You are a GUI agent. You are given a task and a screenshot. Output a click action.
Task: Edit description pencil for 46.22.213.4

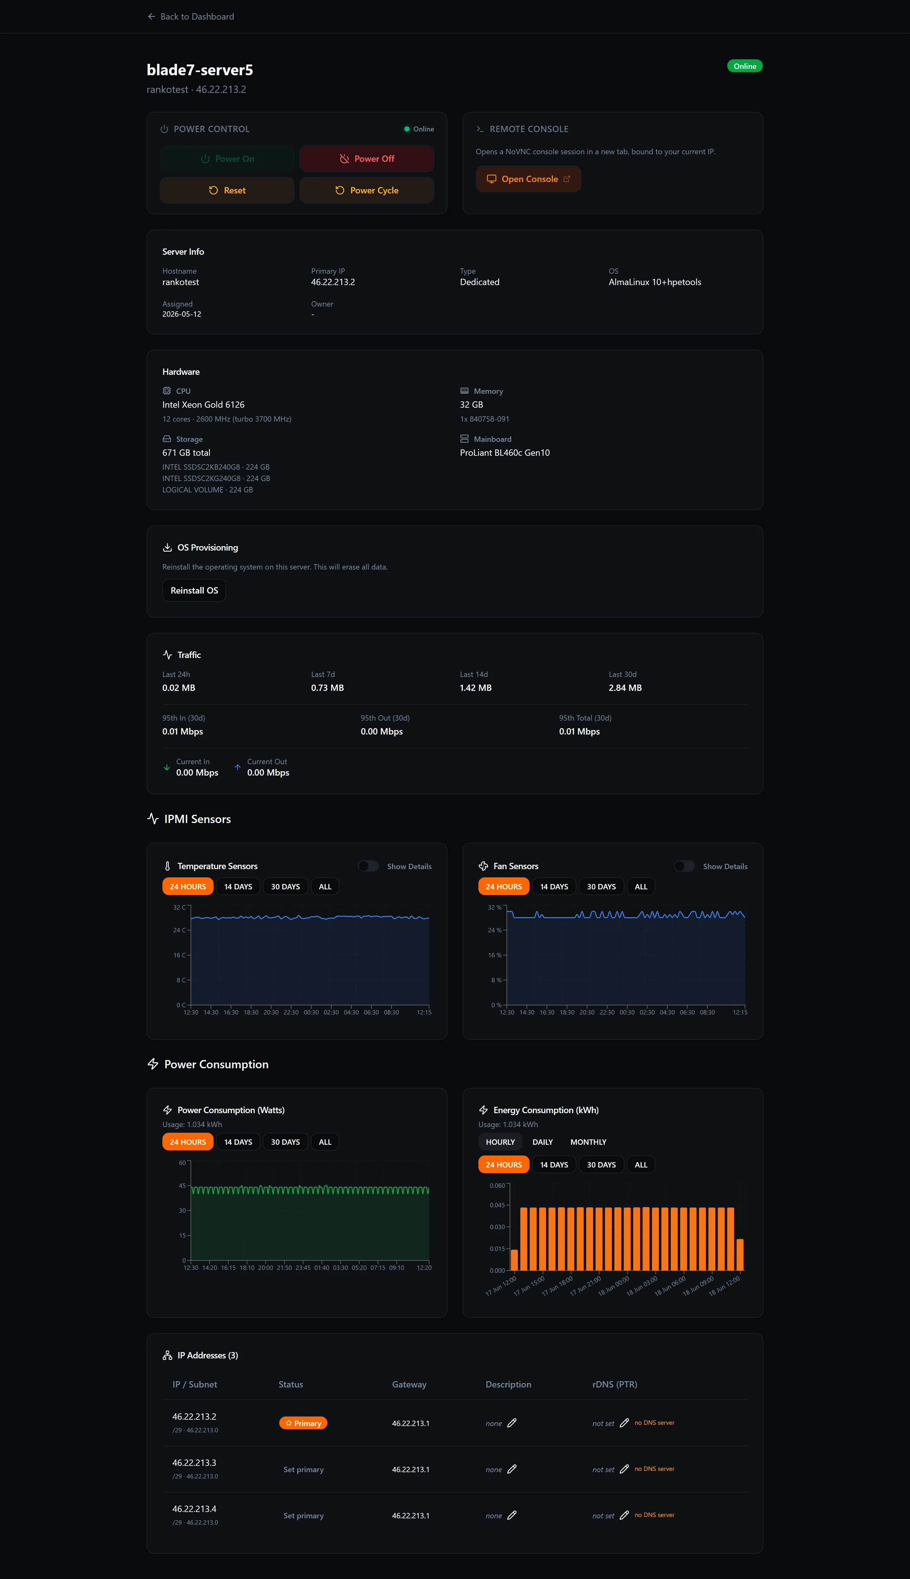(x=512, y=1515)
